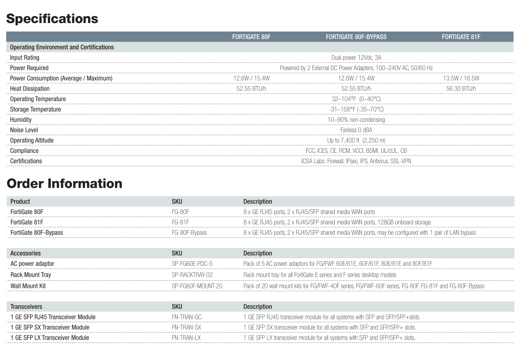The image size is (520, 350).
Task: Select the ICSA Labs certifications text
Action: 356,161
